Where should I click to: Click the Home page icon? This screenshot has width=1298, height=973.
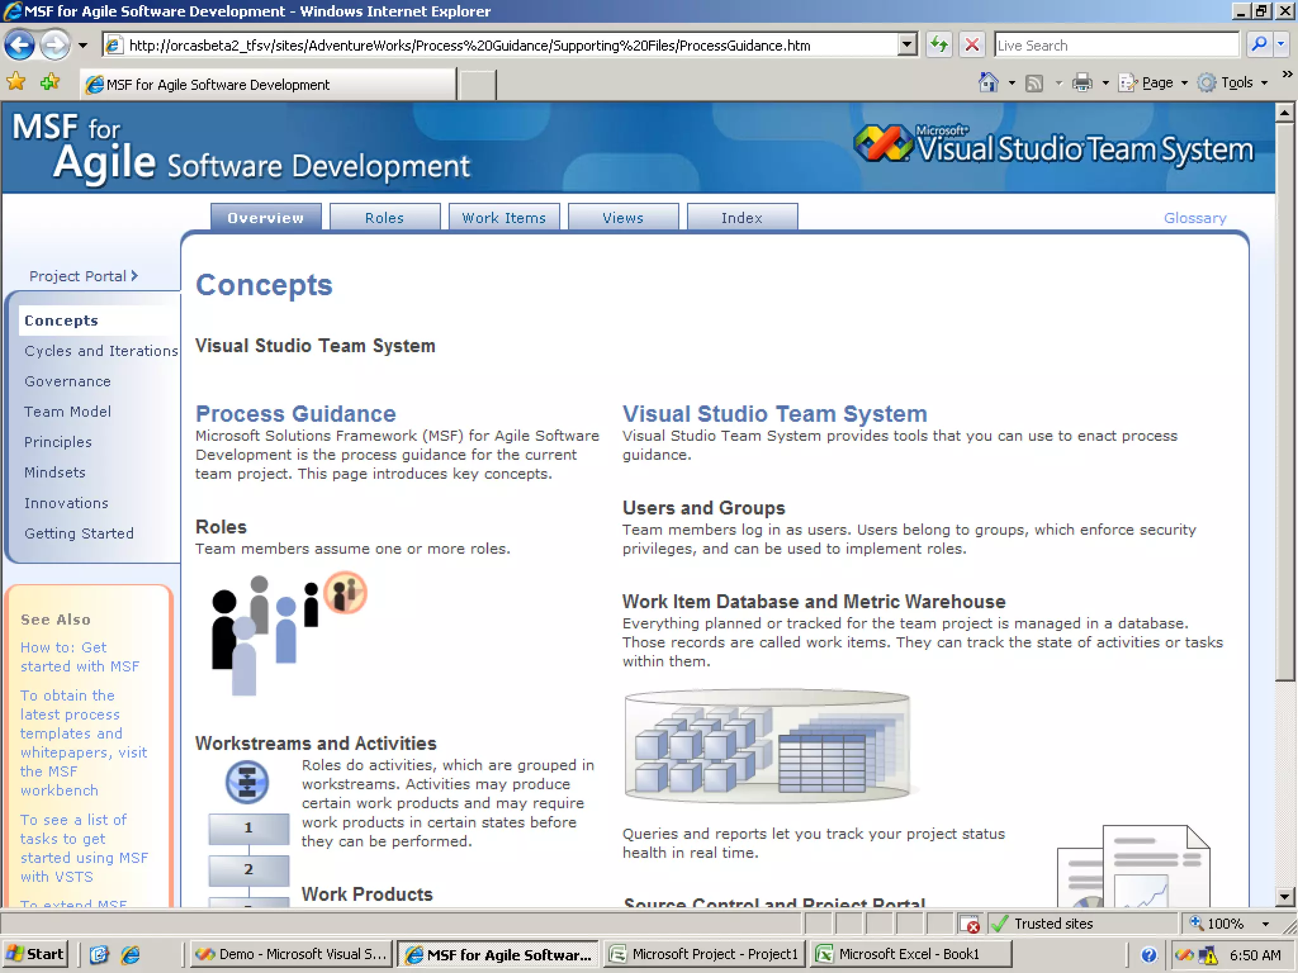pos(988,82)
